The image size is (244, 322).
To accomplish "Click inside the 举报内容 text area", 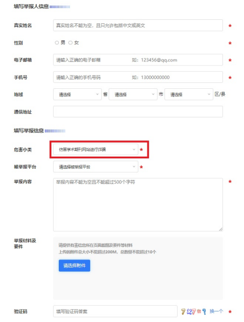I will tap(138, 205).
